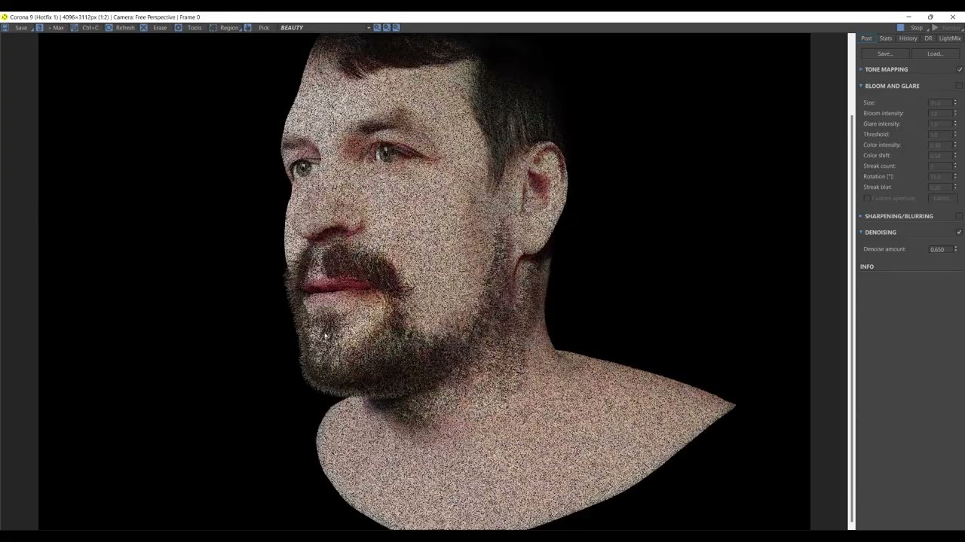965x542 pixels.
Task: Open Tools via its gear icon
Action: [179, 28]
